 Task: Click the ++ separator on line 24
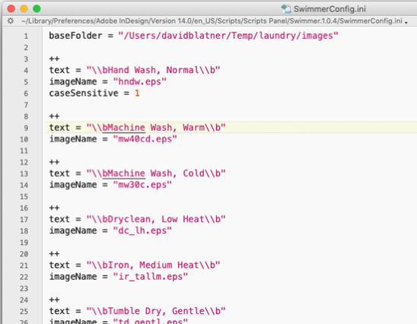tap(54, 300)
